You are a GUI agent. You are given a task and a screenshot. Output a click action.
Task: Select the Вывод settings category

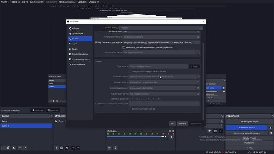point(80,38)
